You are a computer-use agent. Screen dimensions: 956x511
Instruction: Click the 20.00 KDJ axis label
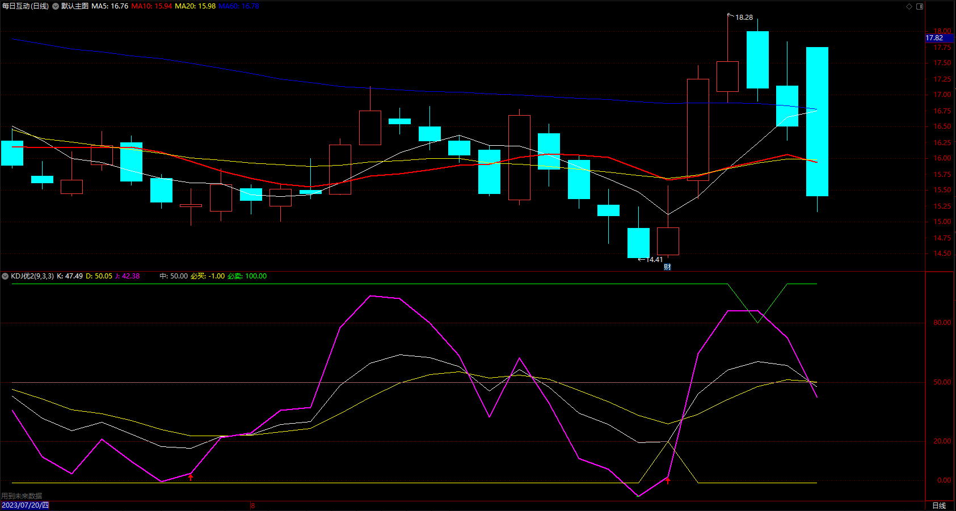click(x=942, y=441)
